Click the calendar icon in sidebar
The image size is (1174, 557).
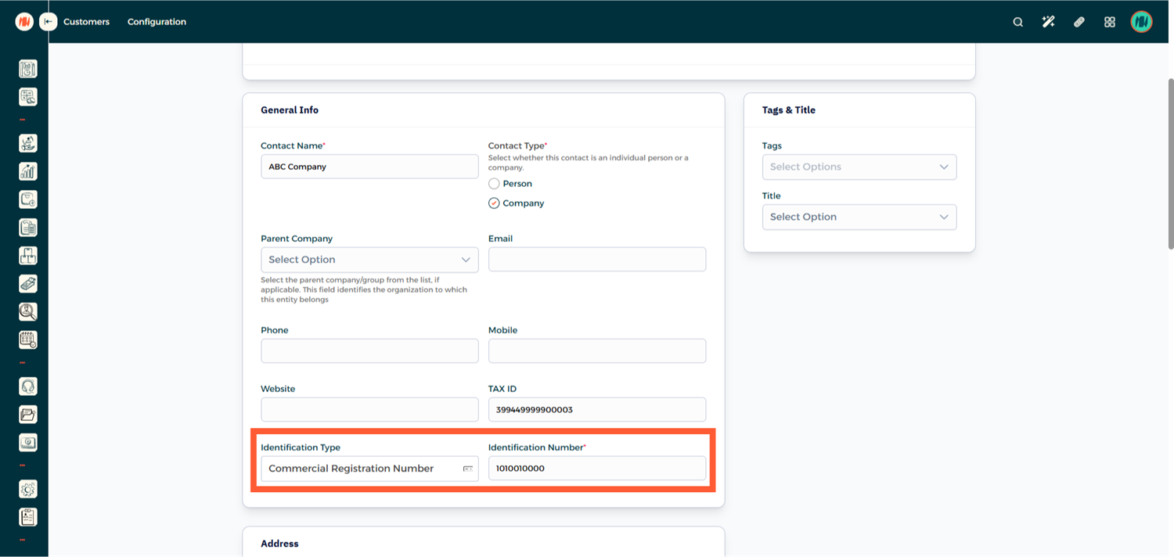coord(27,340)
